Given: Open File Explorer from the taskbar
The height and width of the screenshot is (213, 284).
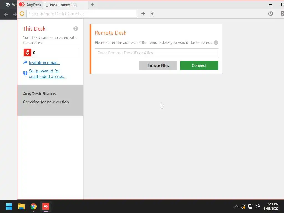Looking at the screenshot, I should pyautogui.click(x=21, y=206).
